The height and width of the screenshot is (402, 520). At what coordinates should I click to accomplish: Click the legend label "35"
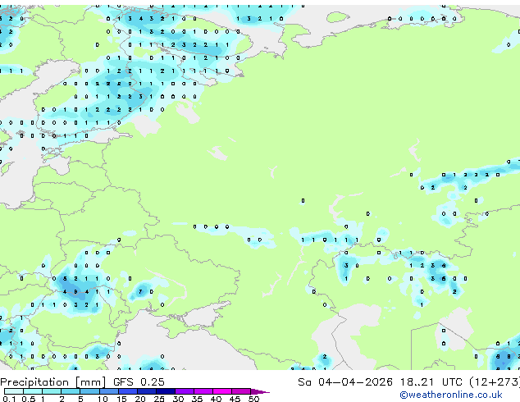click(197, 399)
